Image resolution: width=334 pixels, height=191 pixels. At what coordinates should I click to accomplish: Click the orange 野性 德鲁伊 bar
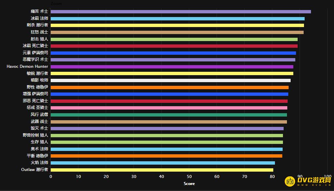click(x=170, y=87)
